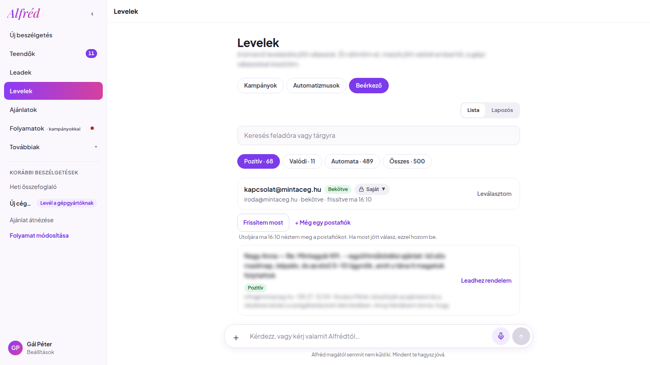The height and width of the screenshot is (365, 650).
Task: Go to Leadek in the sidebar
Action: (53, 72)
